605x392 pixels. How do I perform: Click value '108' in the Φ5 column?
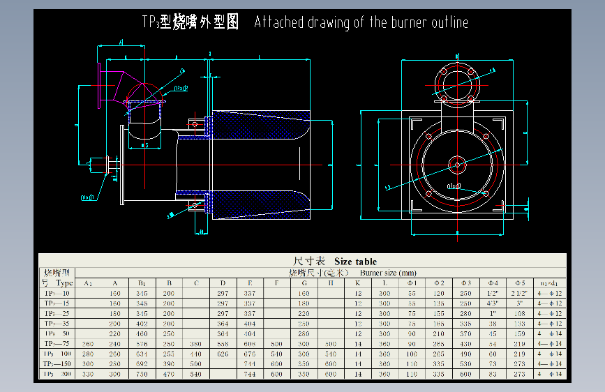[520, 314]
